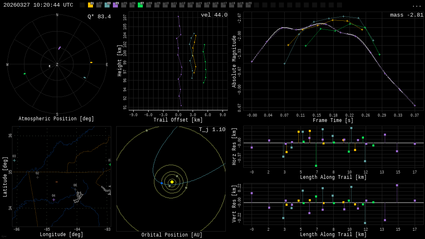The height and width of the screenshot is (239, 425).
Task: Click the zenith Z marker in sky plot
Action: [x=57, y=65]
